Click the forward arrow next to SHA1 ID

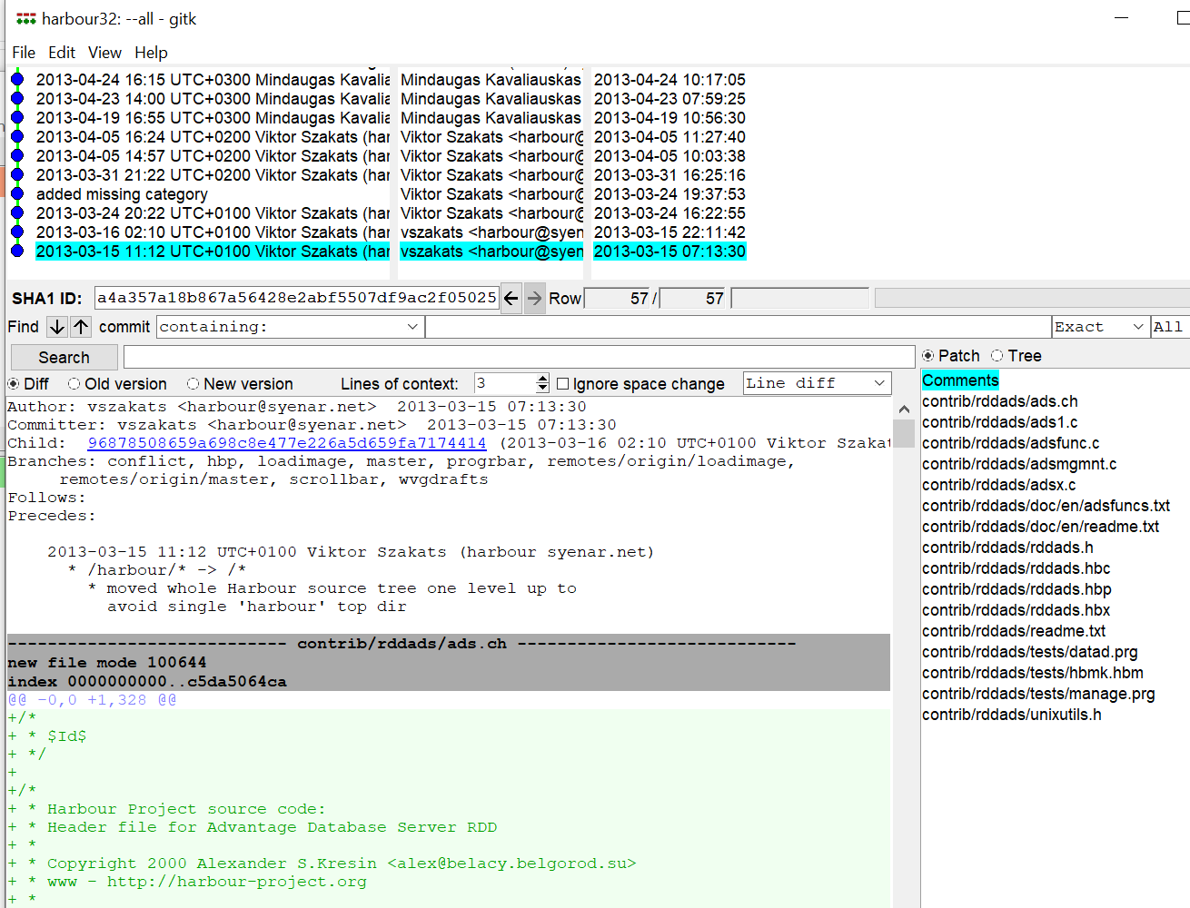click(x=534, y=298)
